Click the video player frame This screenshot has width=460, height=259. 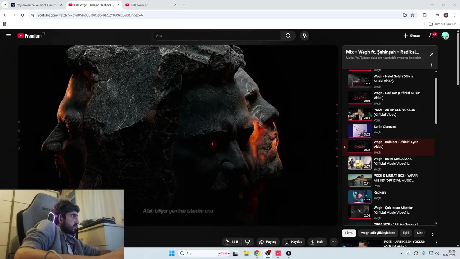[x=178, y=135]
